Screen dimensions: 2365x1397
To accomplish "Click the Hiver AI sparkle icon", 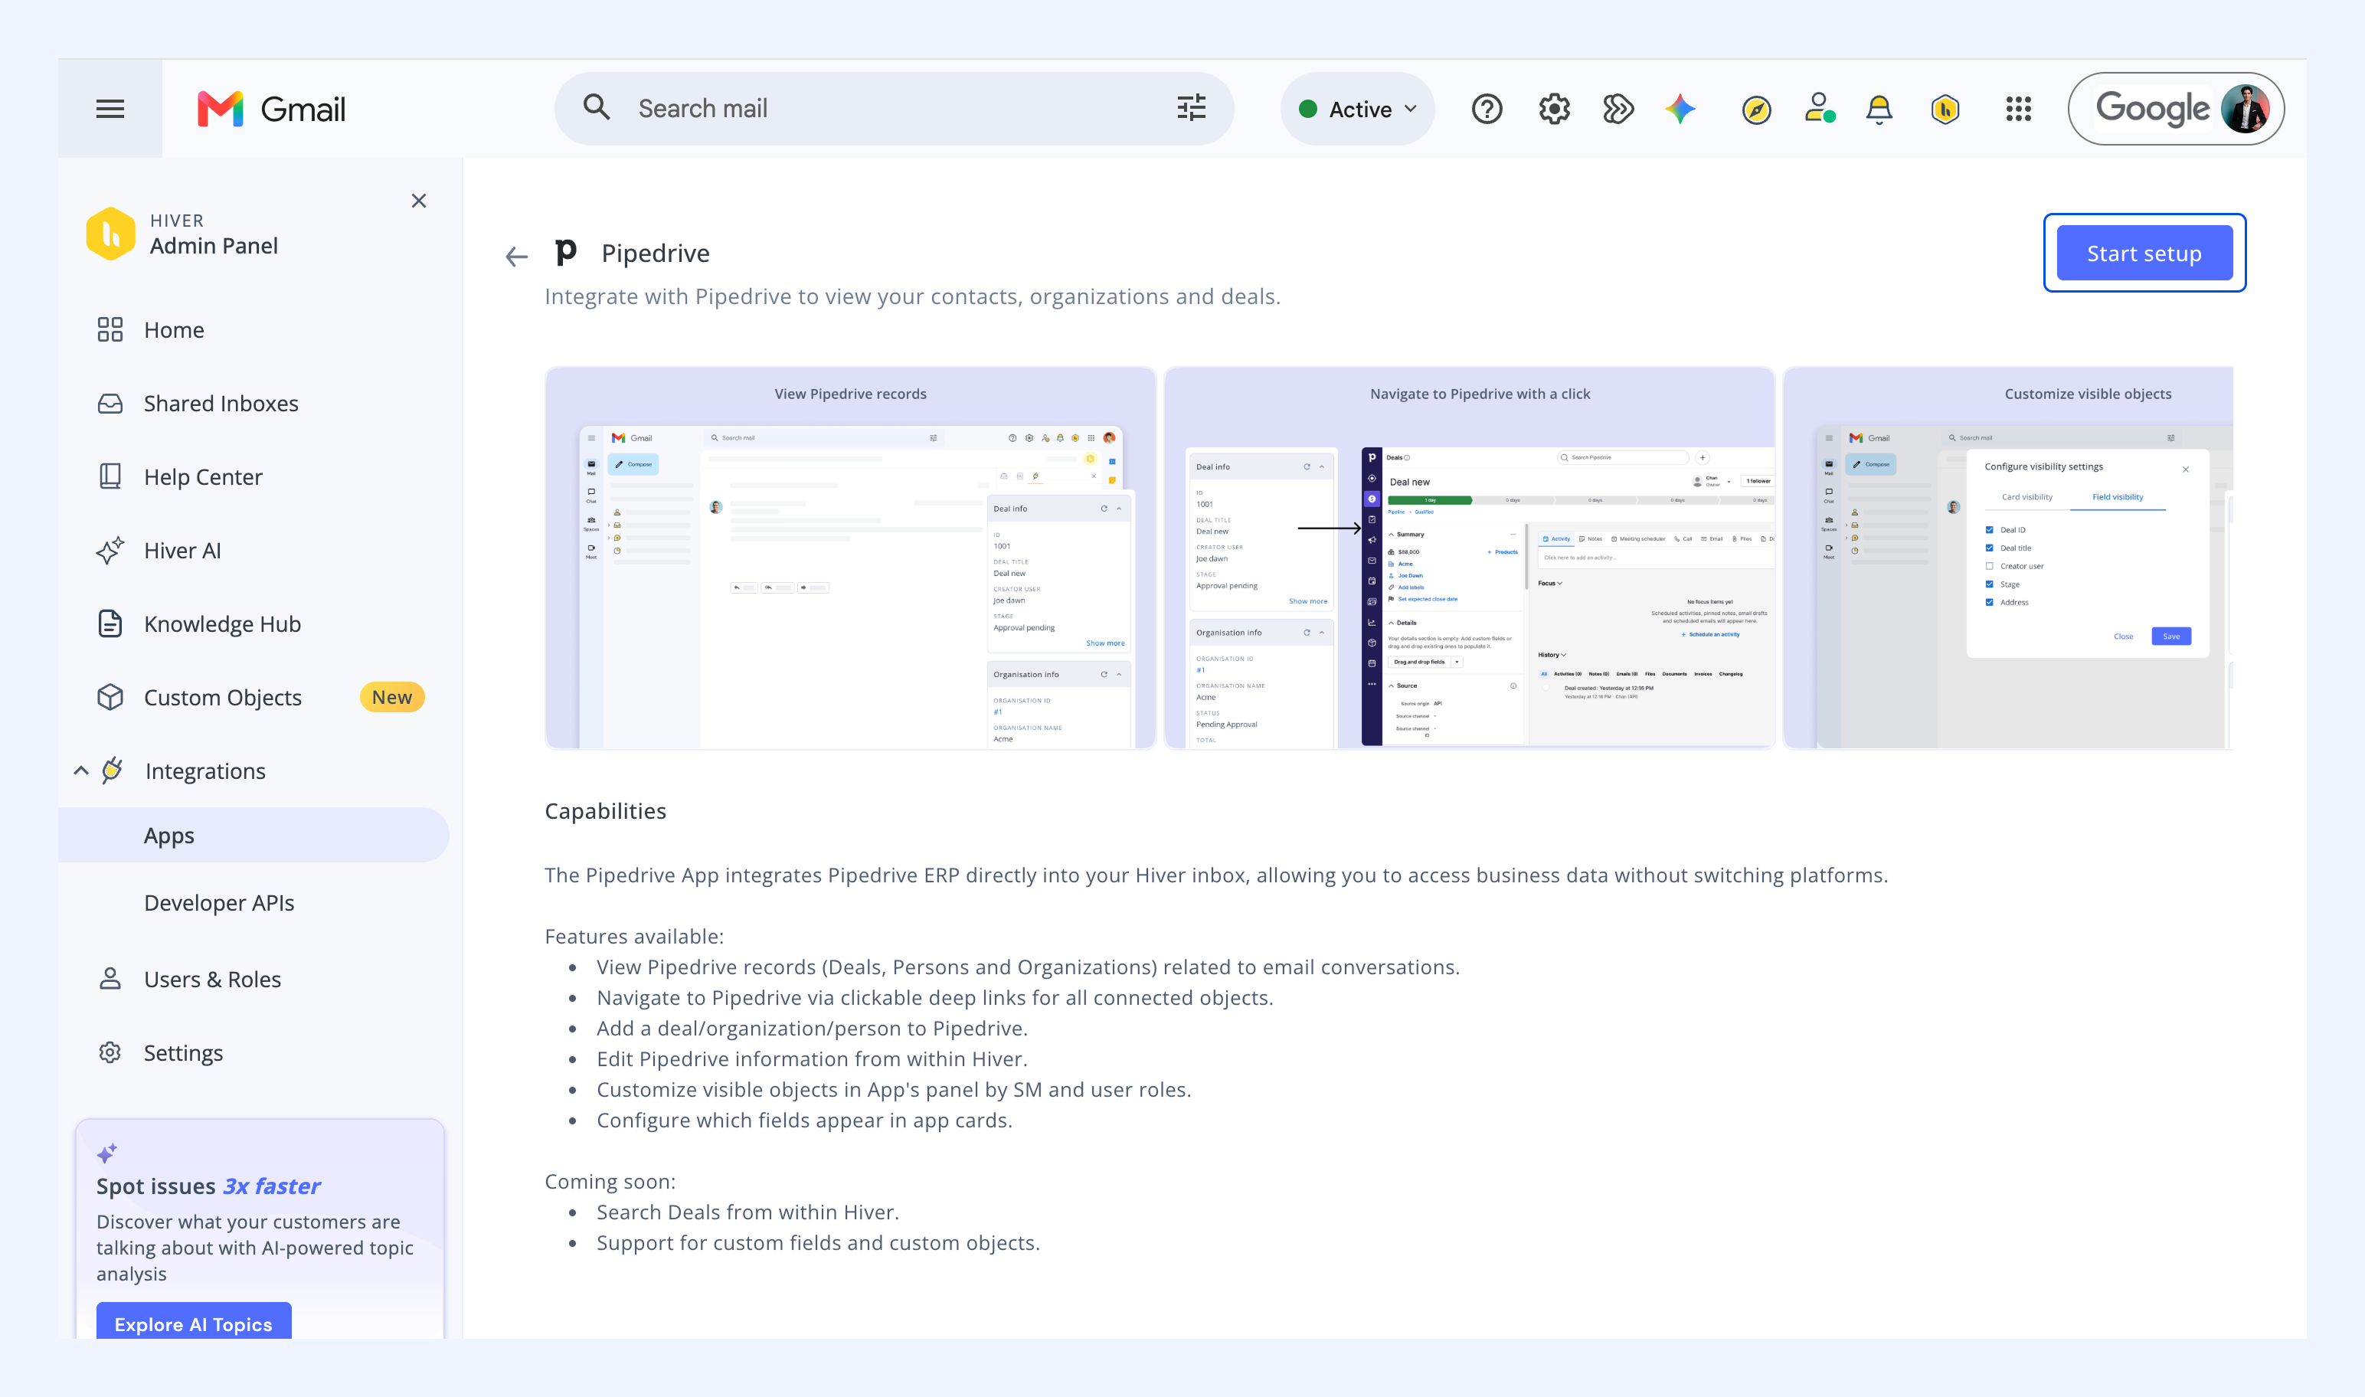I will pos(110,550).
